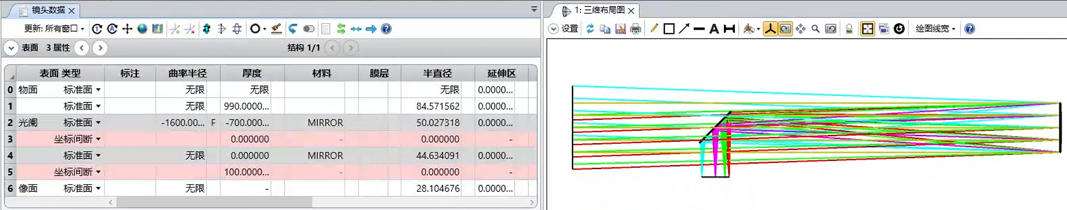The image size is (1067, 210).
Task: Click the Update current window icon
Action: pos(97,29)
